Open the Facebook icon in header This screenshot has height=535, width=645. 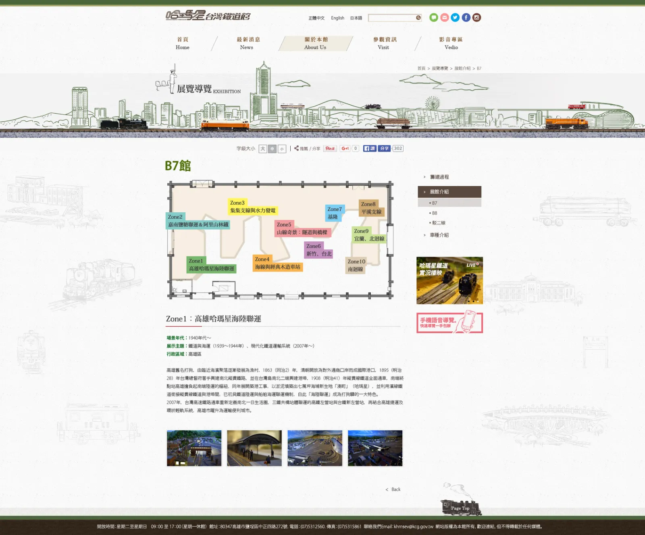click(x=466, y=17)
